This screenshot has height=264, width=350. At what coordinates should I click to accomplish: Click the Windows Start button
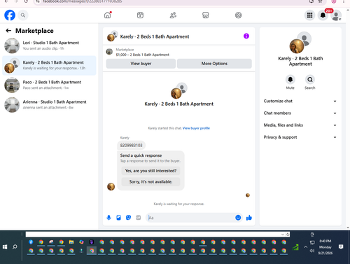[x=5, y=246]
